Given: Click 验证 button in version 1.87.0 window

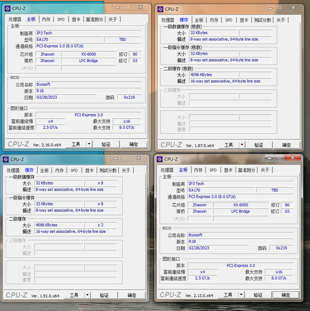Looking at the screenshot, I should point(259,145).
